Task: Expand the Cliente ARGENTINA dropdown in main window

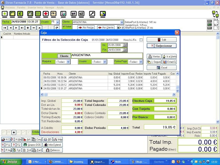Action: [122, 22]
